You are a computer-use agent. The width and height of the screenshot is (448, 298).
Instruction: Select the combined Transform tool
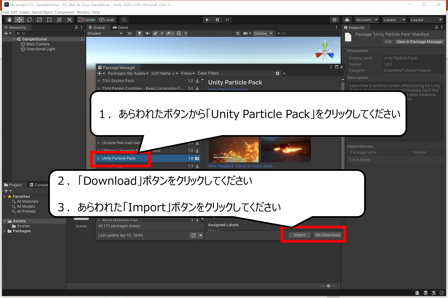point(59,20)
